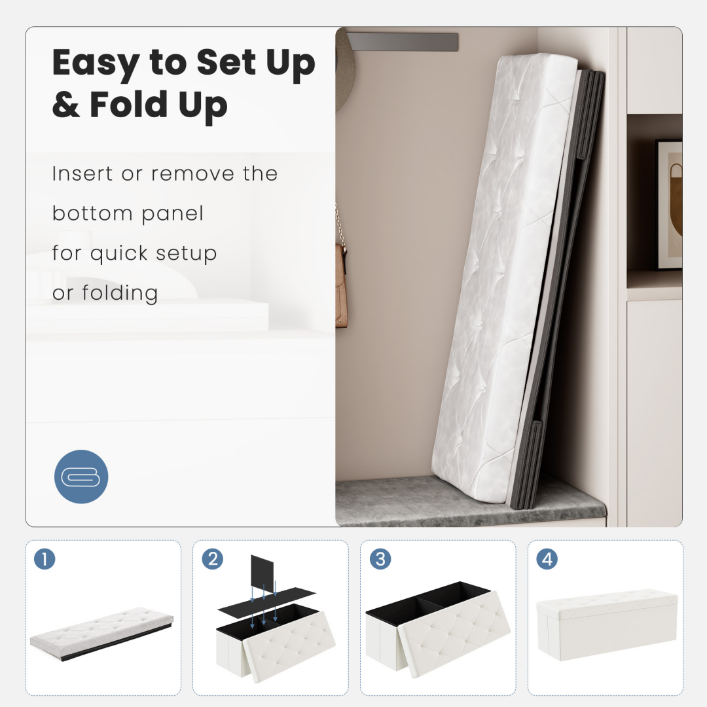Click the blue folded-fabric circle icon
This screenshot has height=707, width=707.
tap(81, 477)
